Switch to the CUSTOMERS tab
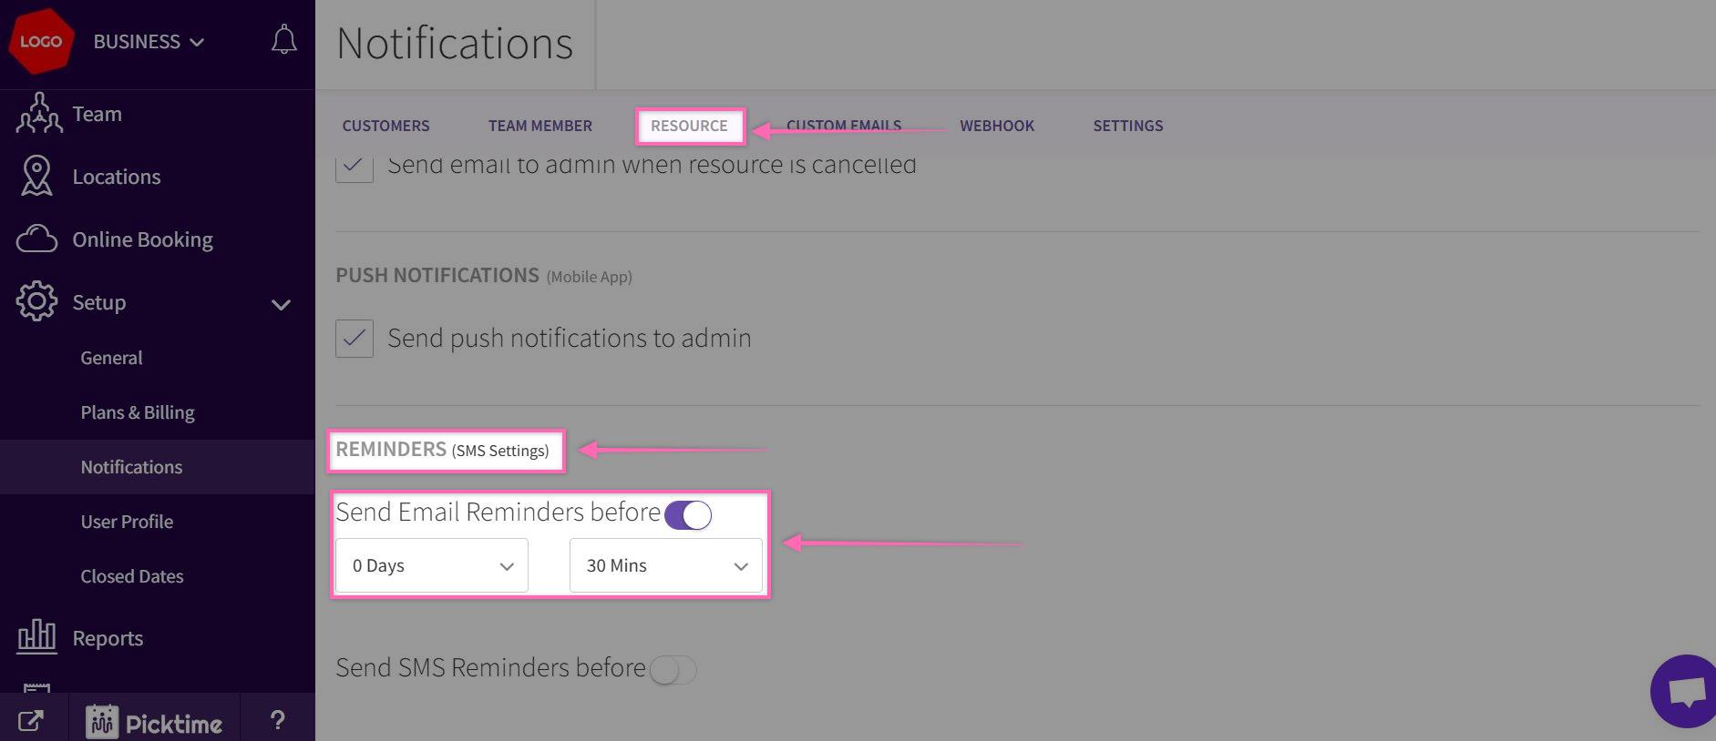Viewport: 1716px width, 741px height. coord(385,126)
